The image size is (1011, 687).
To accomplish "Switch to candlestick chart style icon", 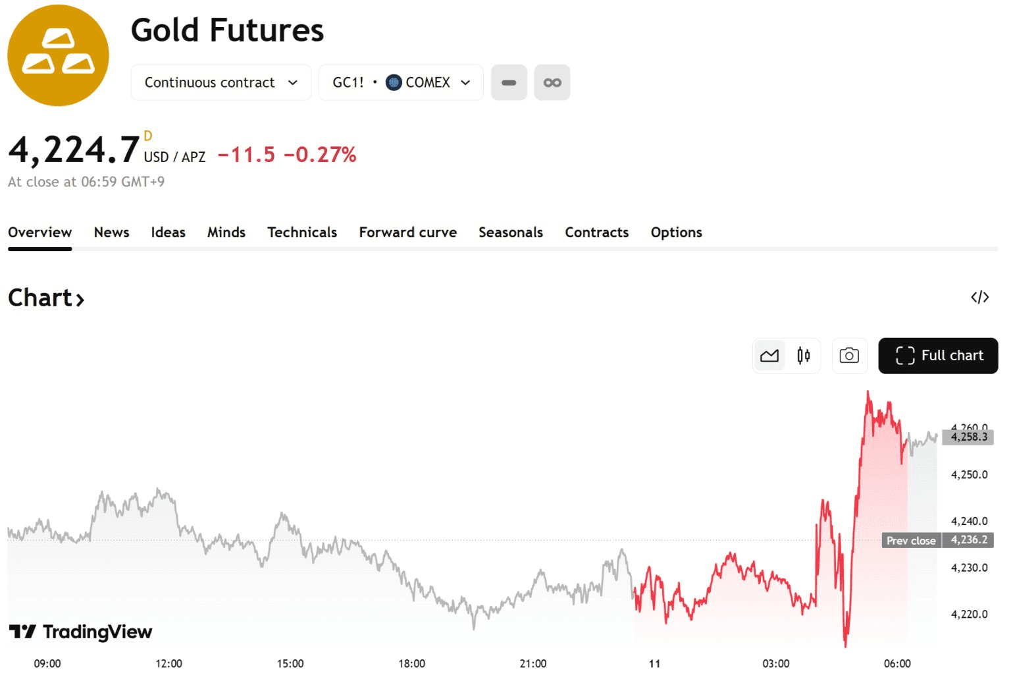I will (x=804, y=356).
